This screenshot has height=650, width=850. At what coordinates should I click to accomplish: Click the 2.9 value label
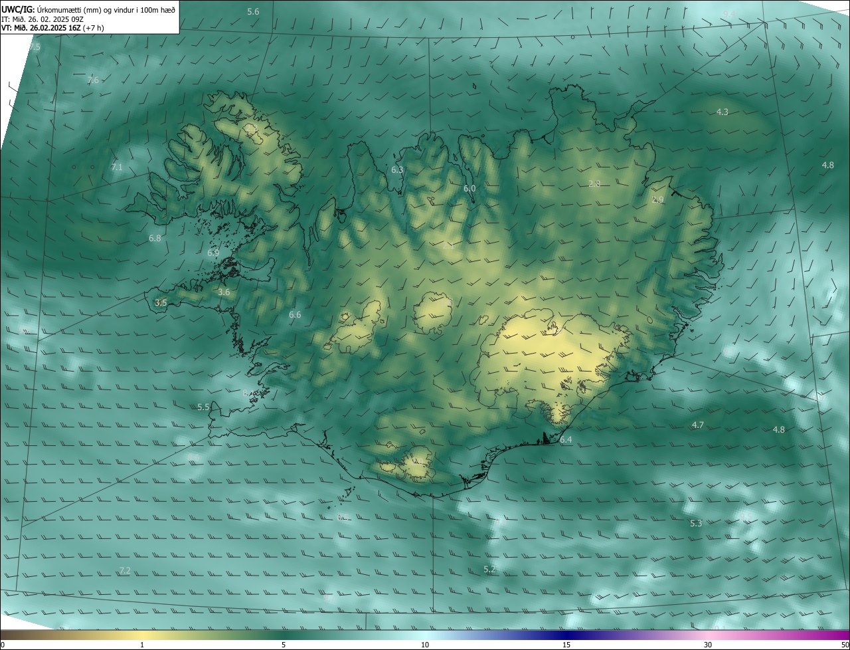tap(657, 199)
